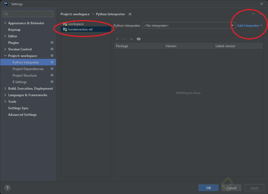The height and width of the screenshot is (194, 268).
Task: Open Settings Sync page
Action: click(19, 108)
